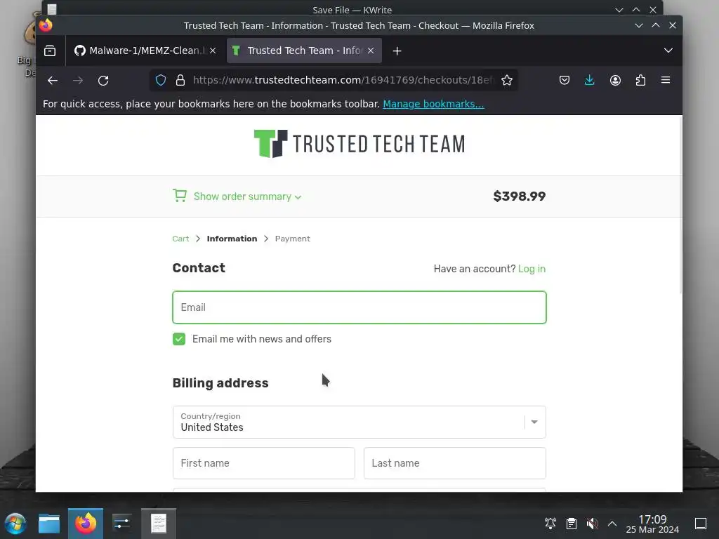
Task: View site security padlock information
Action: coord(180,80)
